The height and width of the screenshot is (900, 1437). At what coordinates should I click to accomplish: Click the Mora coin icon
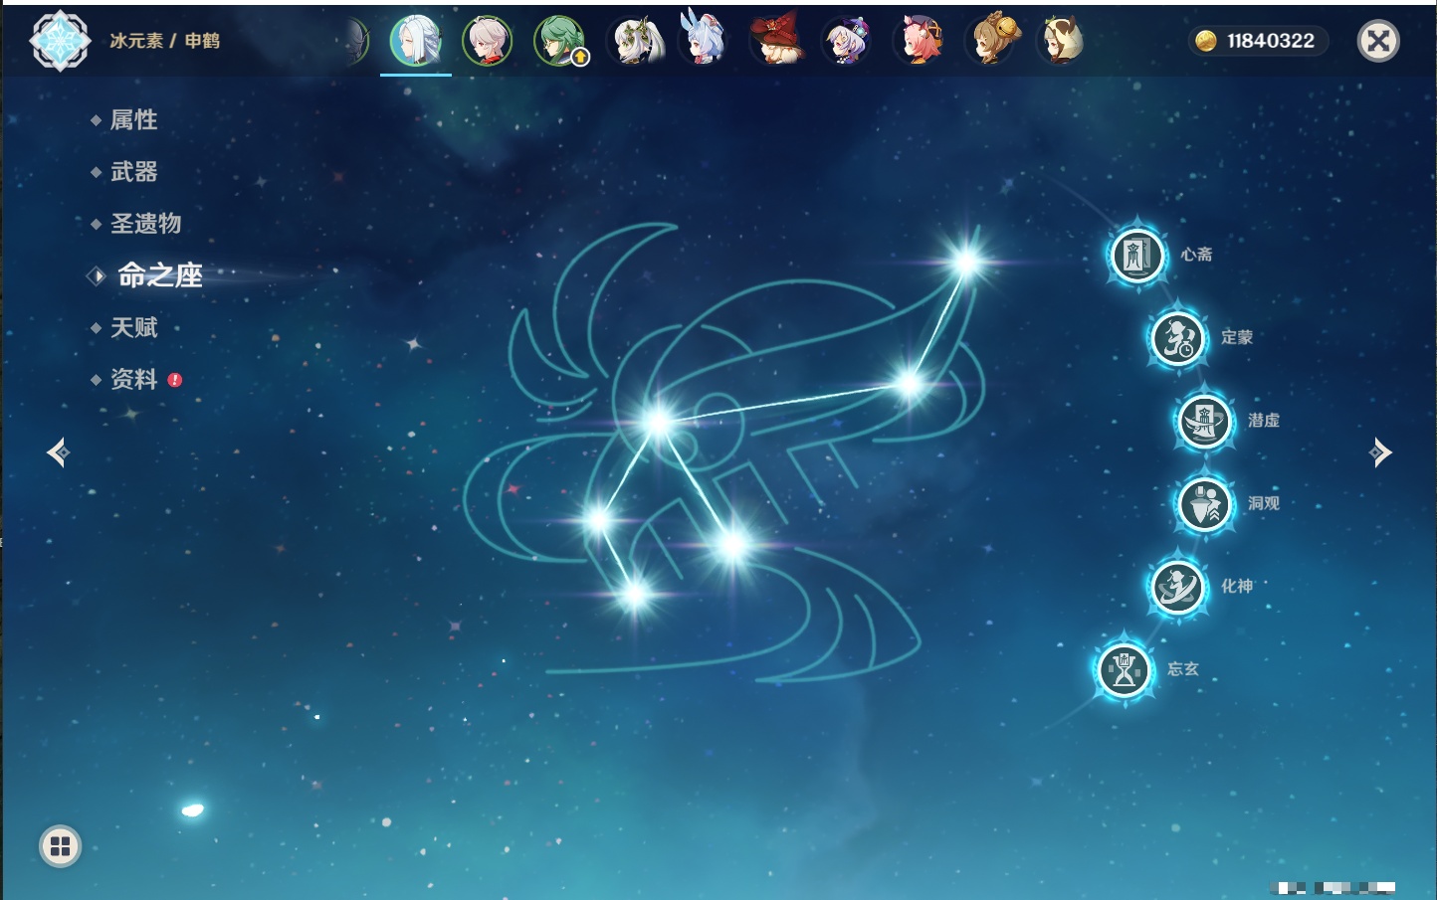[x=1206, y=41]
